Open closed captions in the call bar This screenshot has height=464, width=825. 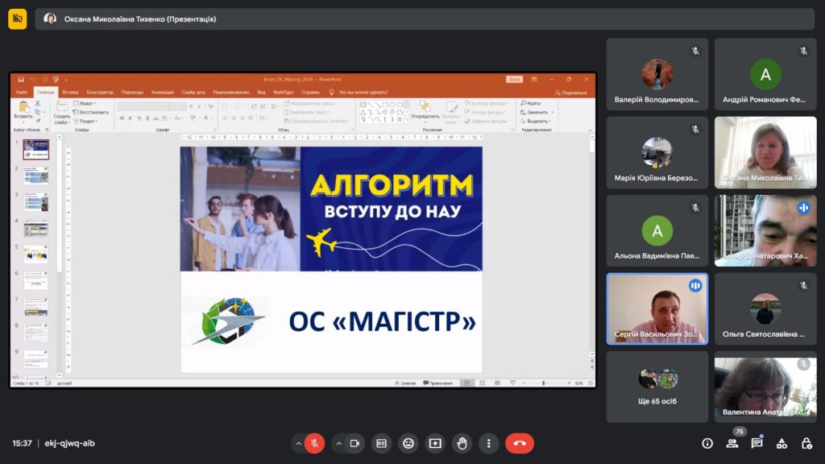(x=382, y=443)
